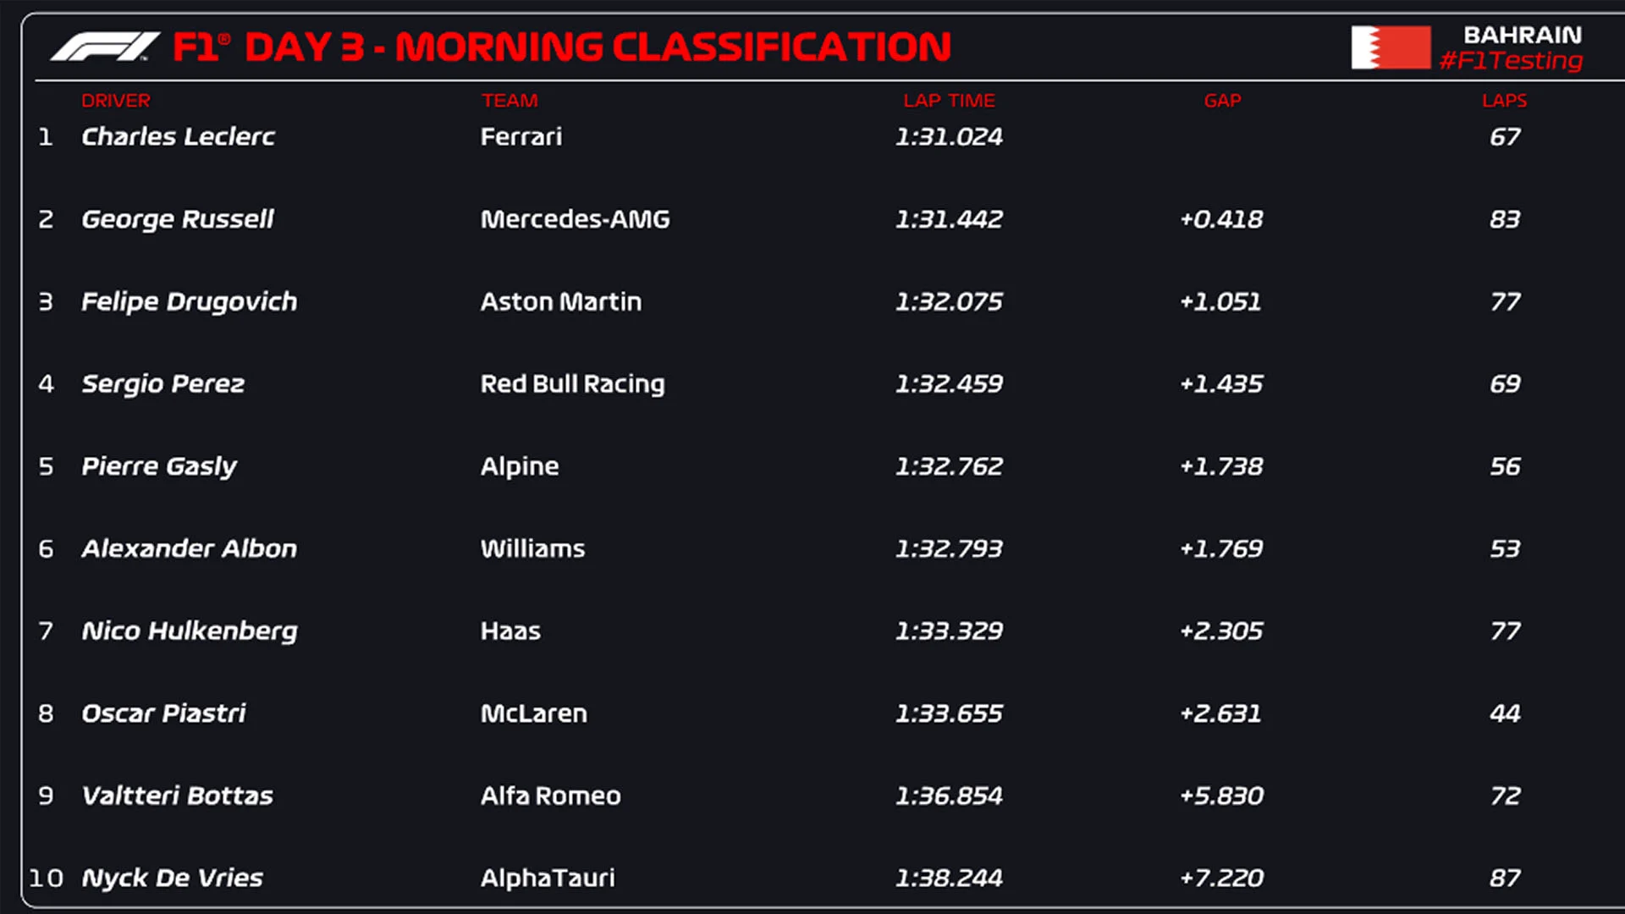Click the #F1Testing hashtag
This screenshot has height=914, width=1625.
pos(1511,61)
